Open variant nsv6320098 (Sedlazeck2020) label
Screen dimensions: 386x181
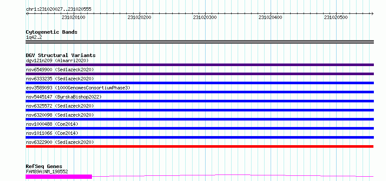60,115
